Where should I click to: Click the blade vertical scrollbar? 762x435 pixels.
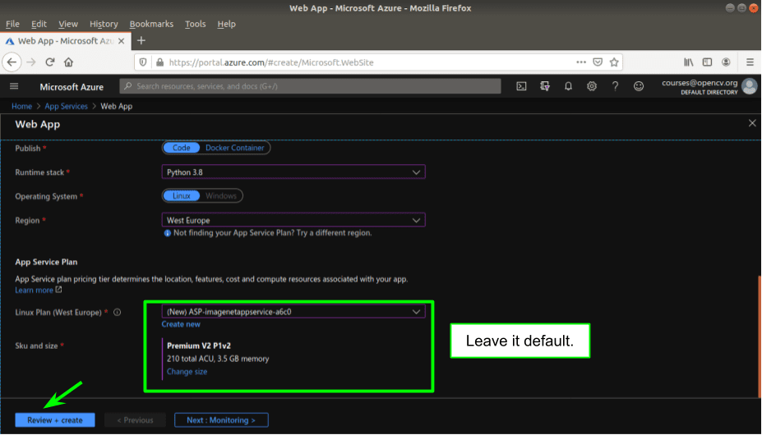click(x=759, y=336)
